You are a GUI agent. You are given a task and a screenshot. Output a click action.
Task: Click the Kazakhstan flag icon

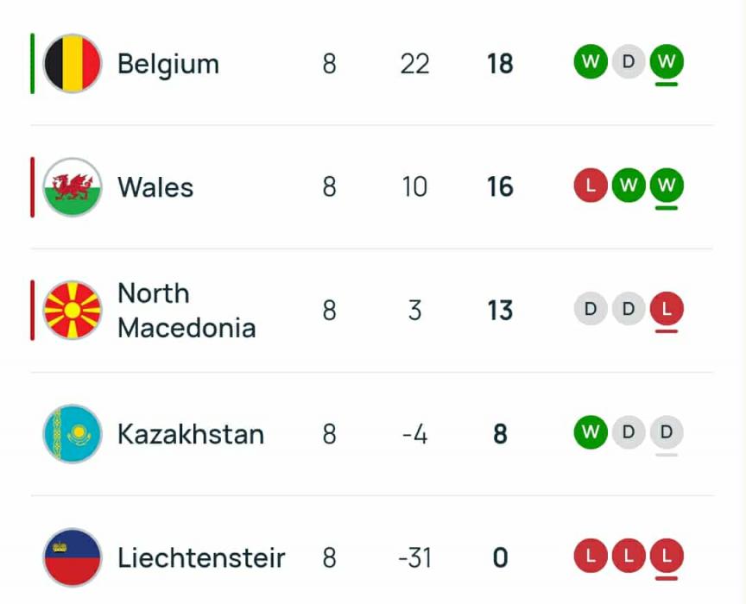[73, 434]
